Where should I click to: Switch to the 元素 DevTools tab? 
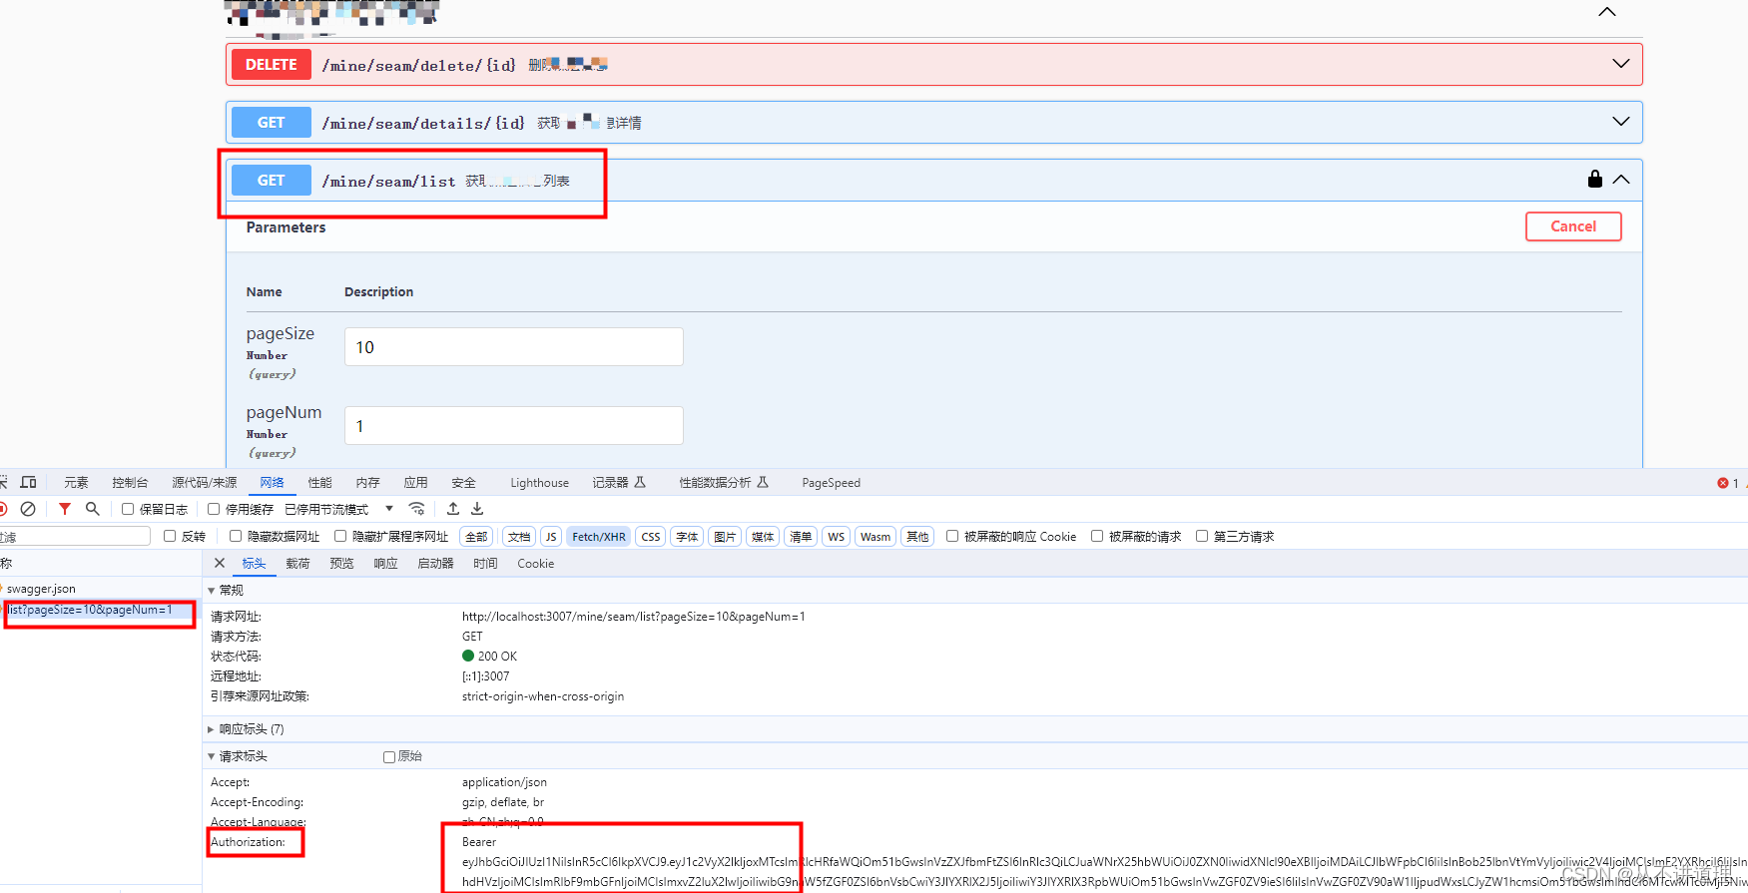click(76, 483)
